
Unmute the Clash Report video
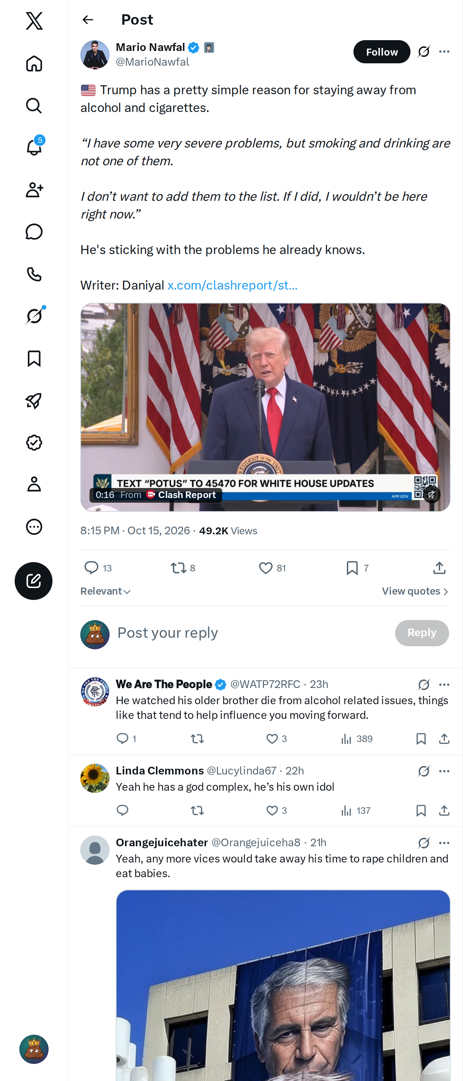[431, 494]
